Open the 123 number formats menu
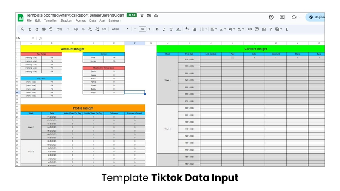The image size is (340, 191). click(104, 29)
